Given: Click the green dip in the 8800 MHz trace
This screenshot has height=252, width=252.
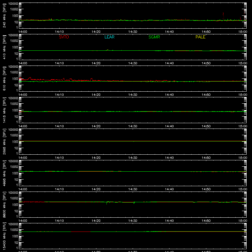Looking at the screenshot, I should (107, 203).
